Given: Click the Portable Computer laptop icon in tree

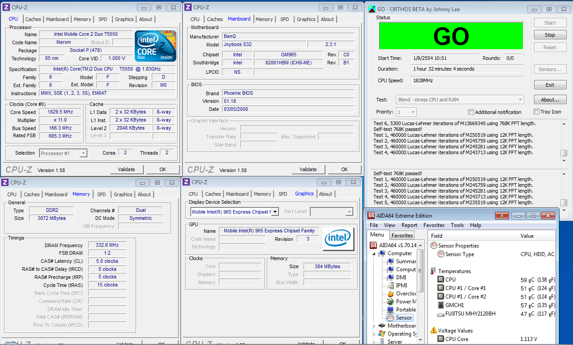Looking at the screenshot, I should click(x=390, y=310).
